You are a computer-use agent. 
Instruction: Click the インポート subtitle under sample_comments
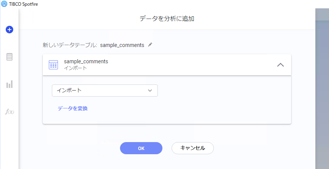[75, 68]
